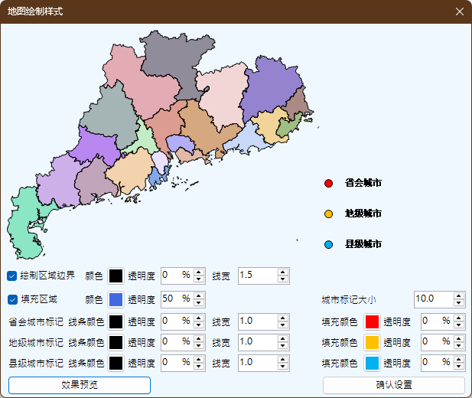Decrease the 县级城市标记 line width
Image resolution: width=472 pixels, height=398 pixels.
point(283,366)
